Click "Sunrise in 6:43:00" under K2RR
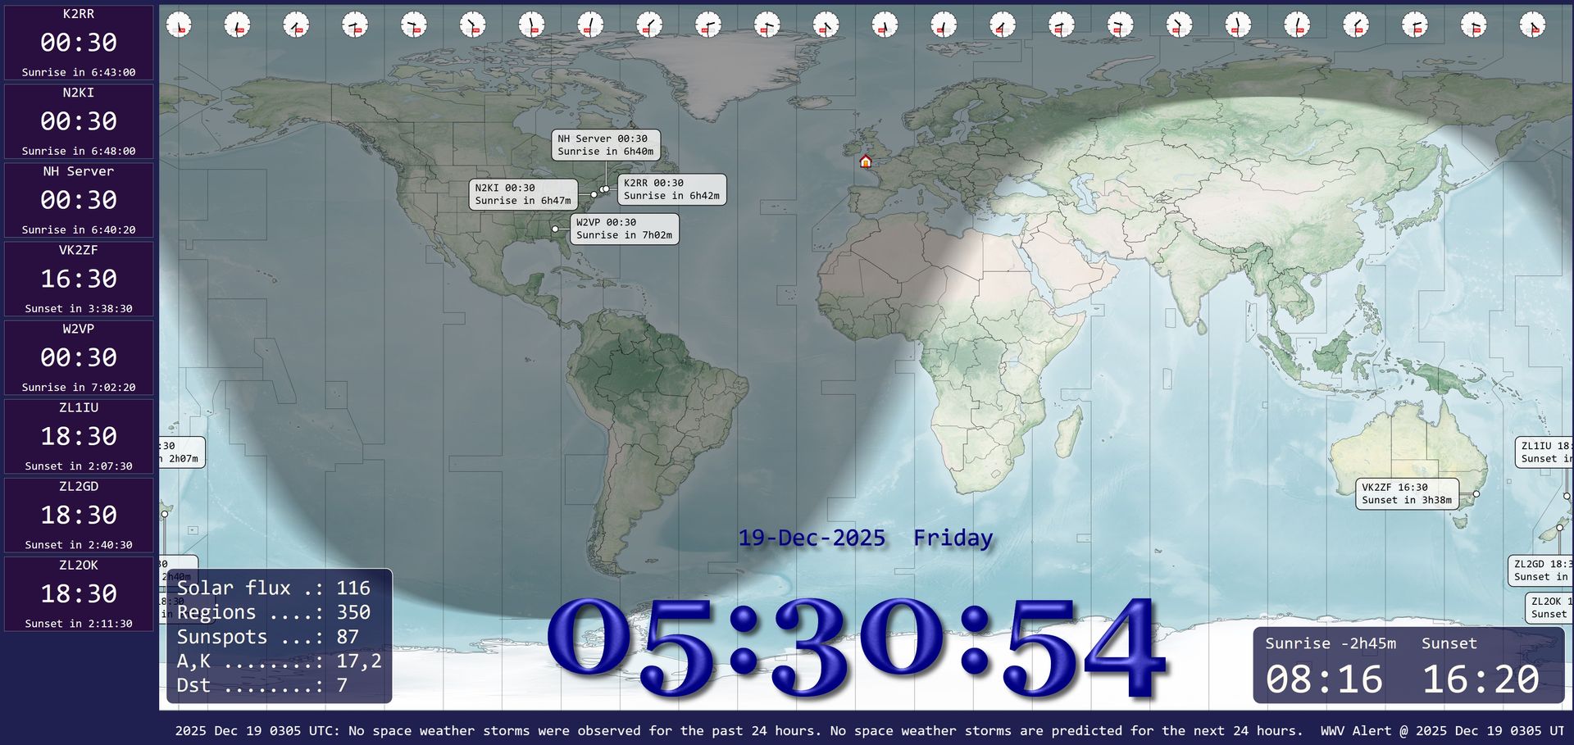1574x745 pixels. (x=79, y=72)
